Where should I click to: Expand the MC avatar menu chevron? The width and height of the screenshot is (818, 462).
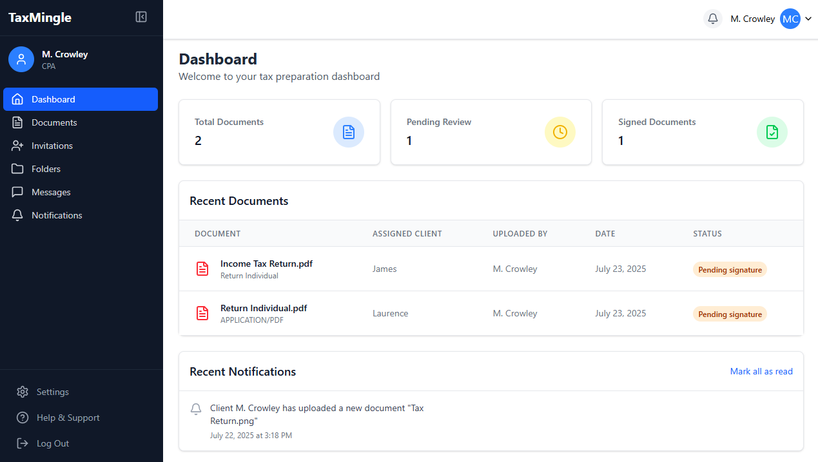coord(809,19)
